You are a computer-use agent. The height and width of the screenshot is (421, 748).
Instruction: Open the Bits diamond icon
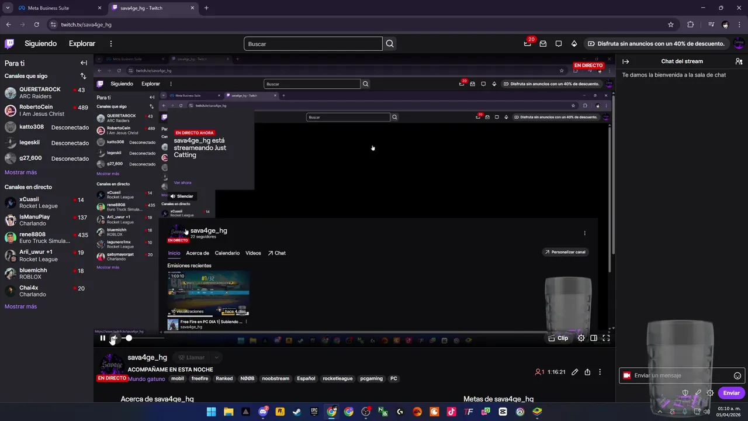574,44
